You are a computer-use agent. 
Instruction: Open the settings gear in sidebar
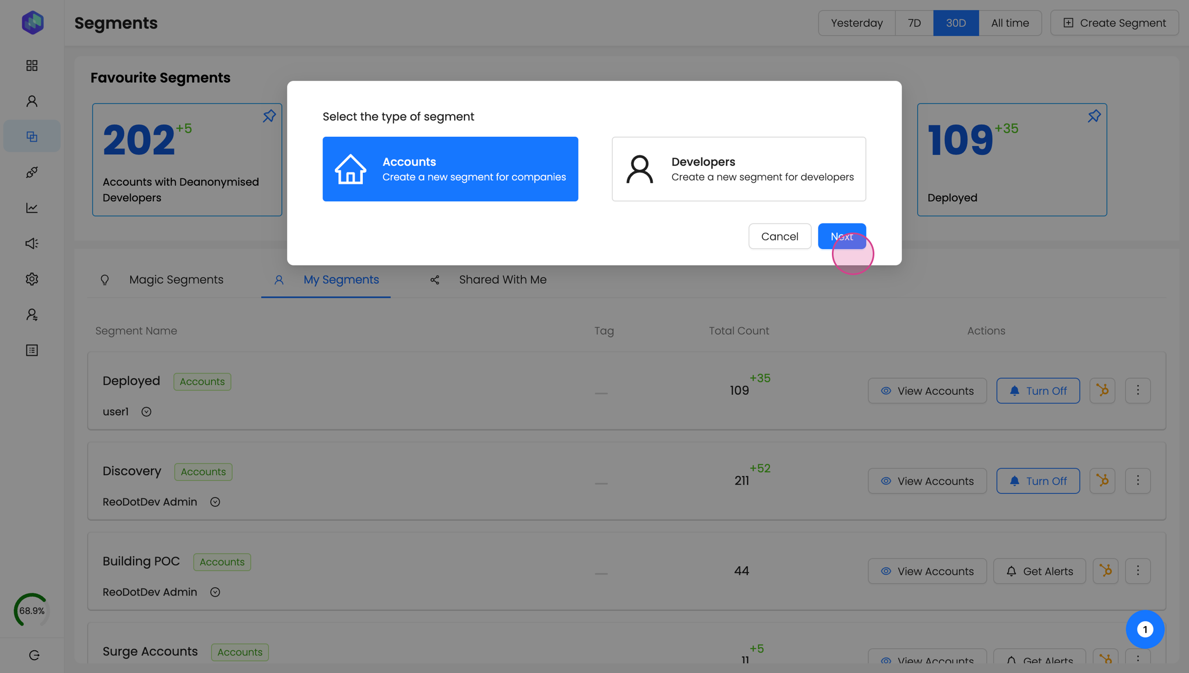pyautogui.click(x=32, y=279)
